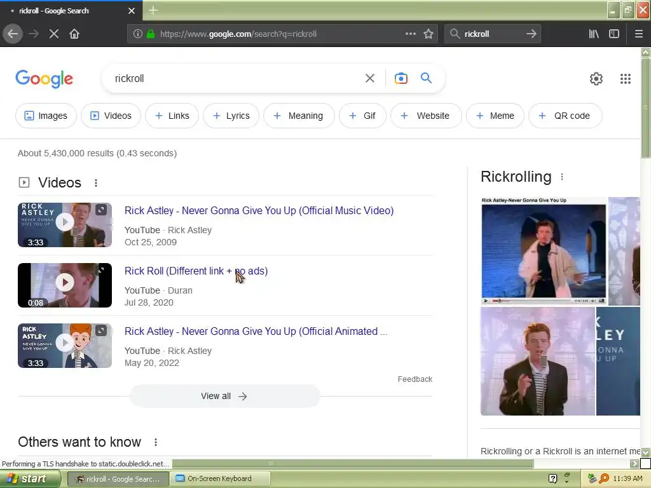The height and width of the screenshot is (488, 651).
Task: Add 'QR code' refinement chip
Action: click(x=565, y=116)
